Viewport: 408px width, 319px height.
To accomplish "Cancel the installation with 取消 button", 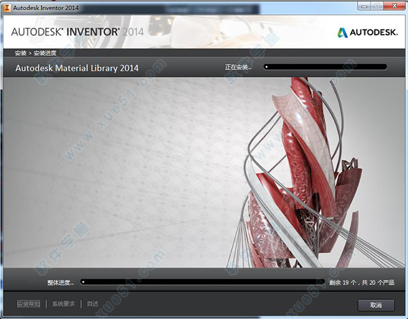I will tap(376, 305).
